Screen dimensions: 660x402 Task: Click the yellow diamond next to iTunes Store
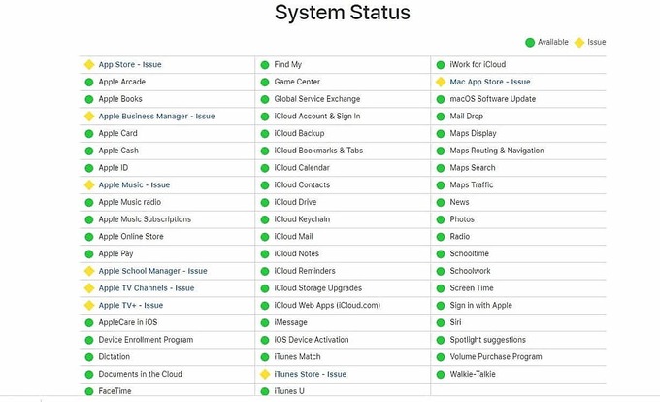[264, 375]
